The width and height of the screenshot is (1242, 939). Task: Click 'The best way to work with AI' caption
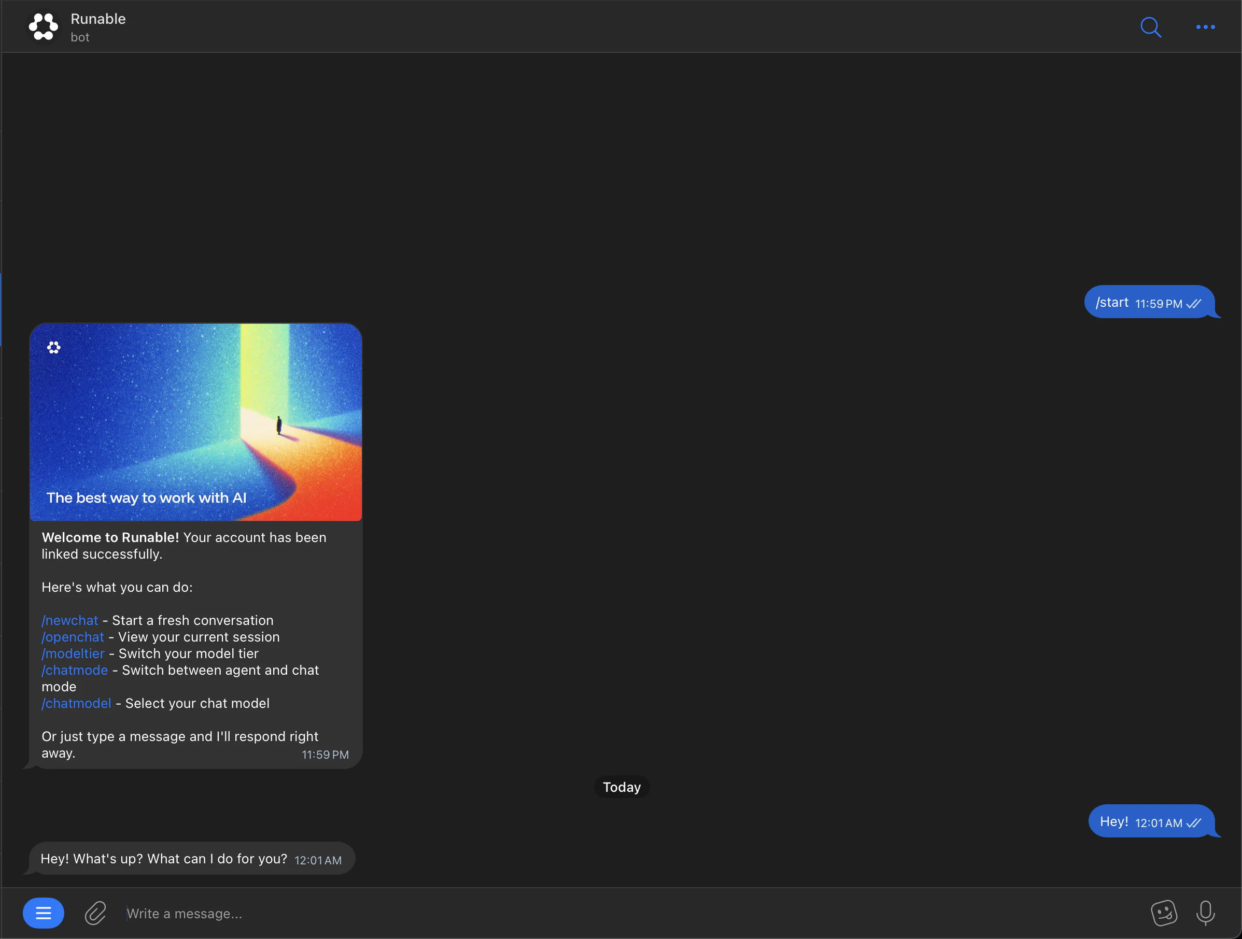point(147,498)
